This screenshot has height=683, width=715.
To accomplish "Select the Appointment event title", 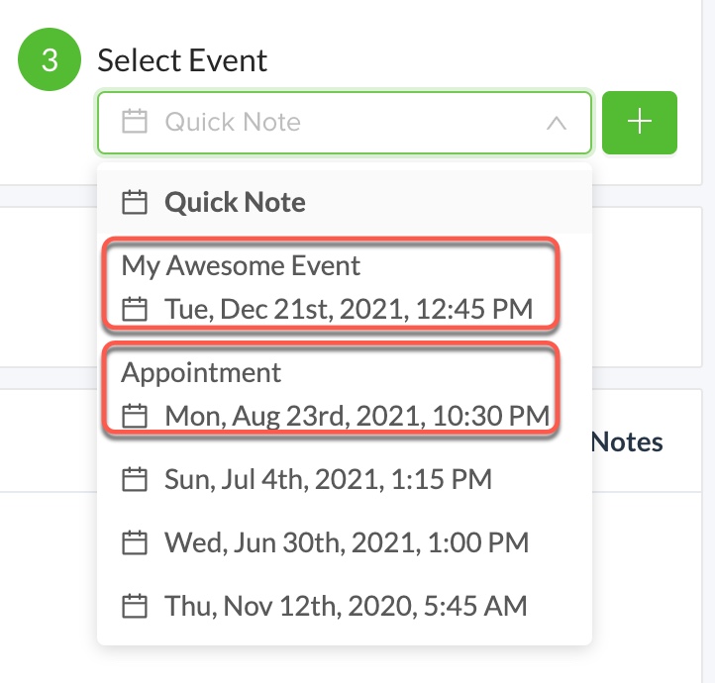I will click(201, 372).
